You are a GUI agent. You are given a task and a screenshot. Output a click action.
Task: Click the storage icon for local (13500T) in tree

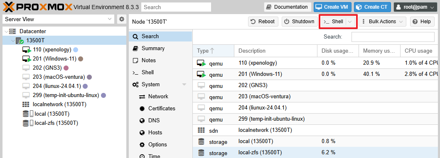point(28,114)
